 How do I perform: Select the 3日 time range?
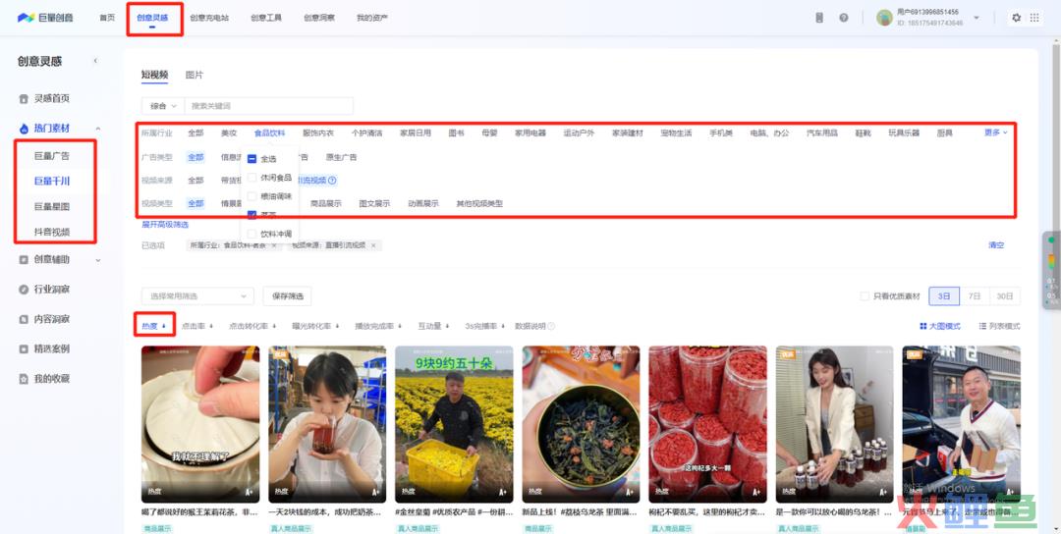944,296
